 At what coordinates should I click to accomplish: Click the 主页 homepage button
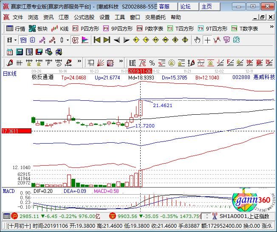[x=210, y=7]
